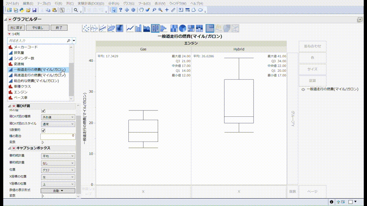
Task: Click the home arrow icon in the status bar
Action: (x=338, y=202)
